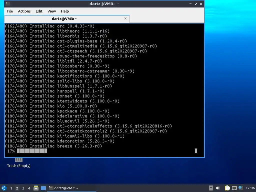Screen dimensions: 256x192
Task: Open the View menu
Action: (x=51, y=11)
